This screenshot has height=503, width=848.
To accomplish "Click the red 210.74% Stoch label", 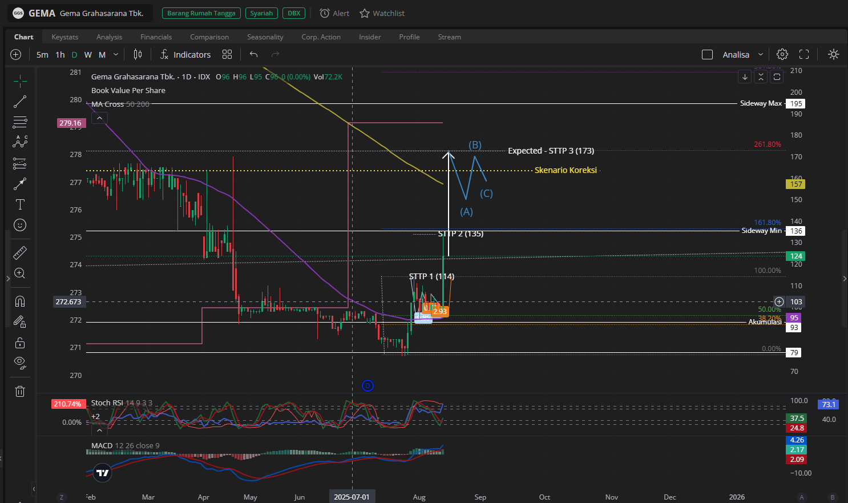I will click(x=67, y=404).
